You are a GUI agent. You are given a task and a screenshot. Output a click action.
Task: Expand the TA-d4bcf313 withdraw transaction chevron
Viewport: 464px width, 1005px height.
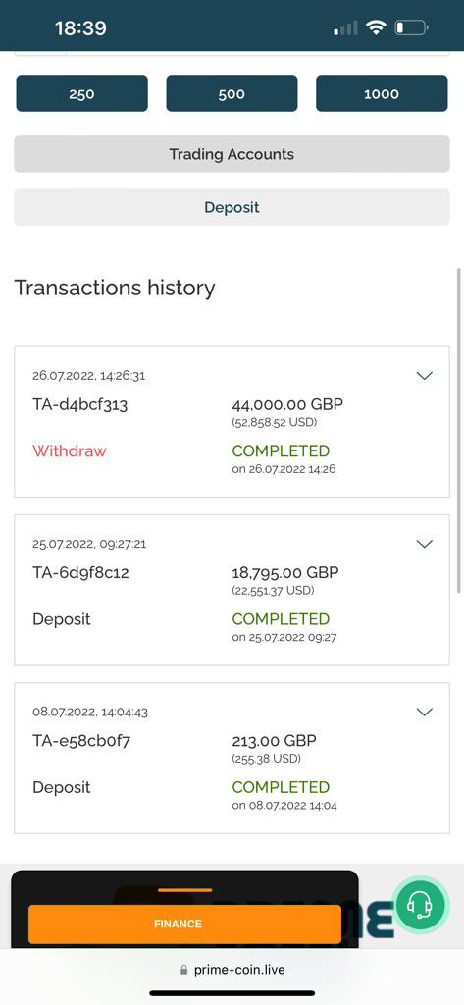point(424,376)
